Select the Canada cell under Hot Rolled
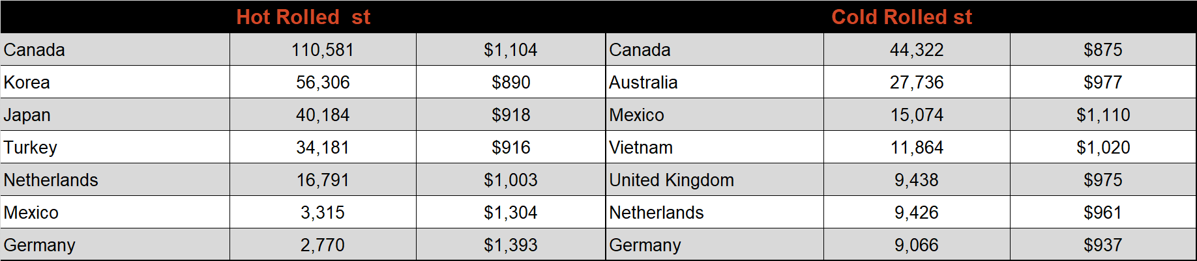The height and width of the screenshot is (261, 1197). [x=115, y=49]
